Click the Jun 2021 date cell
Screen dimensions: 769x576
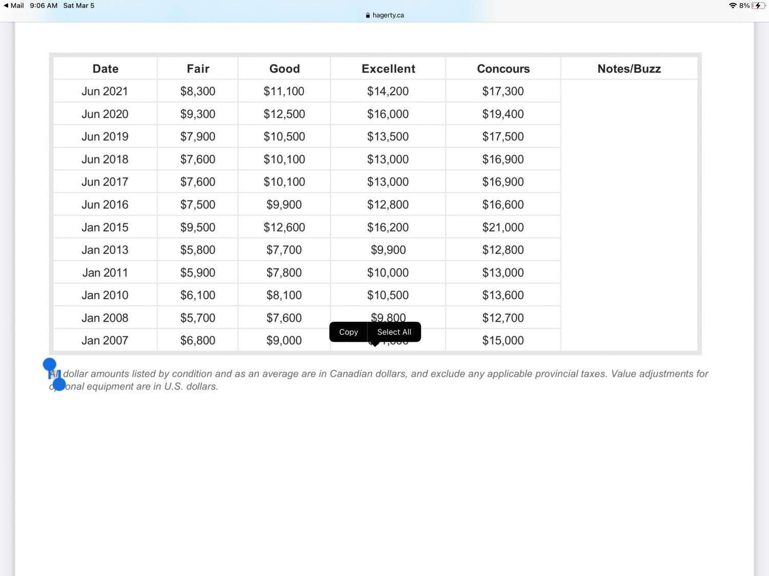click(x=105, y=91)
